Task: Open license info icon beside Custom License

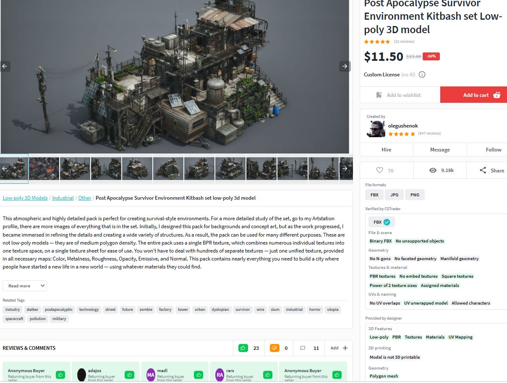Action: click(422, 75)
